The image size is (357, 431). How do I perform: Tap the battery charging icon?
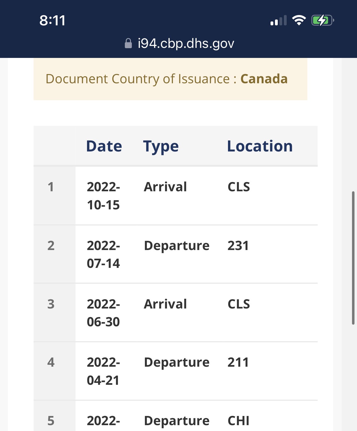323,20
